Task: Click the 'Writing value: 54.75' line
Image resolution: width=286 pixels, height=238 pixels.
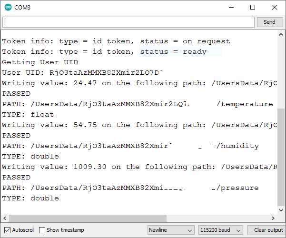Action: point(139,125)
